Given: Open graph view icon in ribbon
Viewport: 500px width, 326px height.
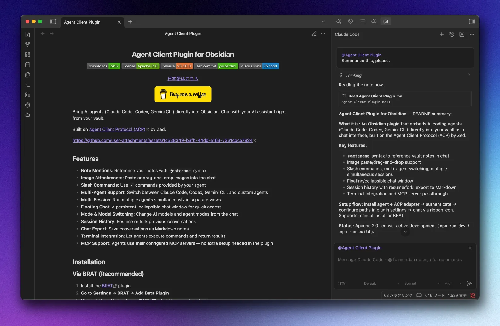Looking at the screenshot, I should 28,44.
